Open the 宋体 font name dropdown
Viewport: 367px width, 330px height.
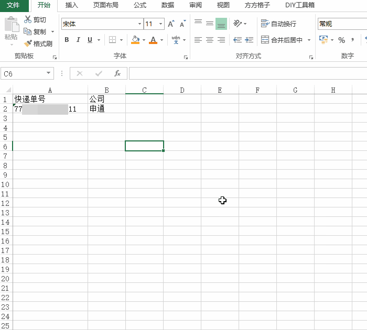coord(140,24)
